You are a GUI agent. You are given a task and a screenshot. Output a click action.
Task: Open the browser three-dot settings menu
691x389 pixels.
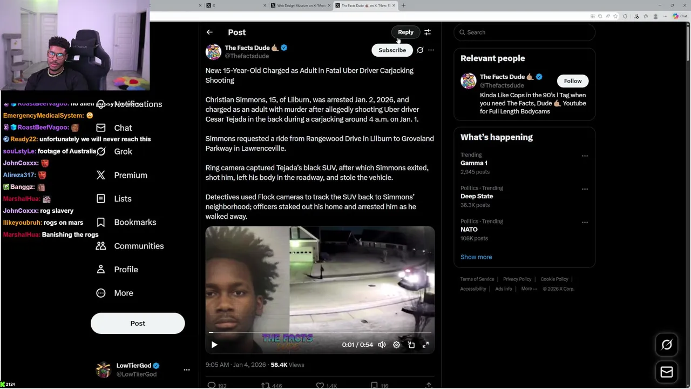[x=666, y=16]
